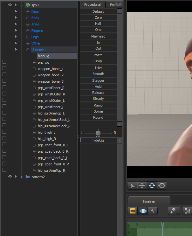Toggle visibility eye for spy1

point(10,5)
